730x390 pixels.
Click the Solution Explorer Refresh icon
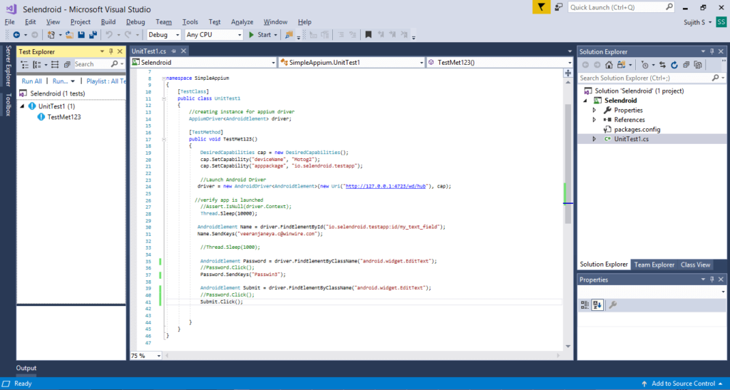pyautogui.click(x=674, y=65)
